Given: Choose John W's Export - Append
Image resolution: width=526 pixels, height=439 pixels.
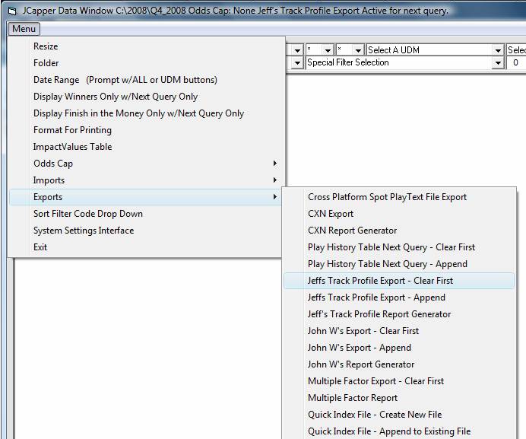Looking at the screenshot, I should click(359, 348).
